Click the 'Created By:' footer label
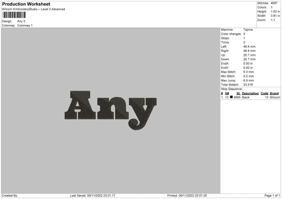282x199 pixels. pyautogui.click(x=10, y=196)
